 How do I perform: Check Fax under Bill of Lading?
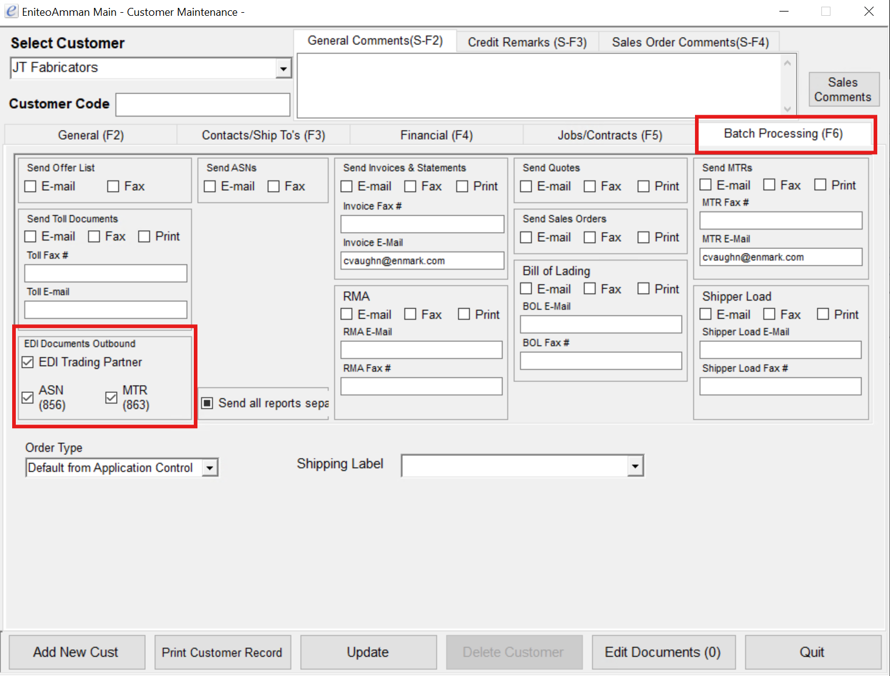[589, 288]
